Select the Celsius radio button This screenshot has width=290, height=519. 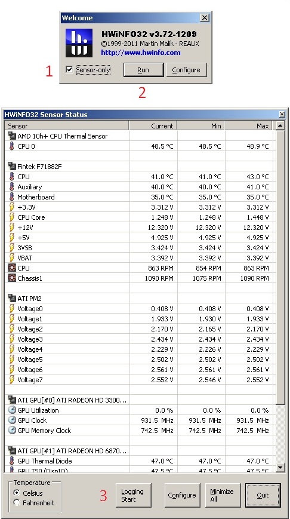click(17, 493)
